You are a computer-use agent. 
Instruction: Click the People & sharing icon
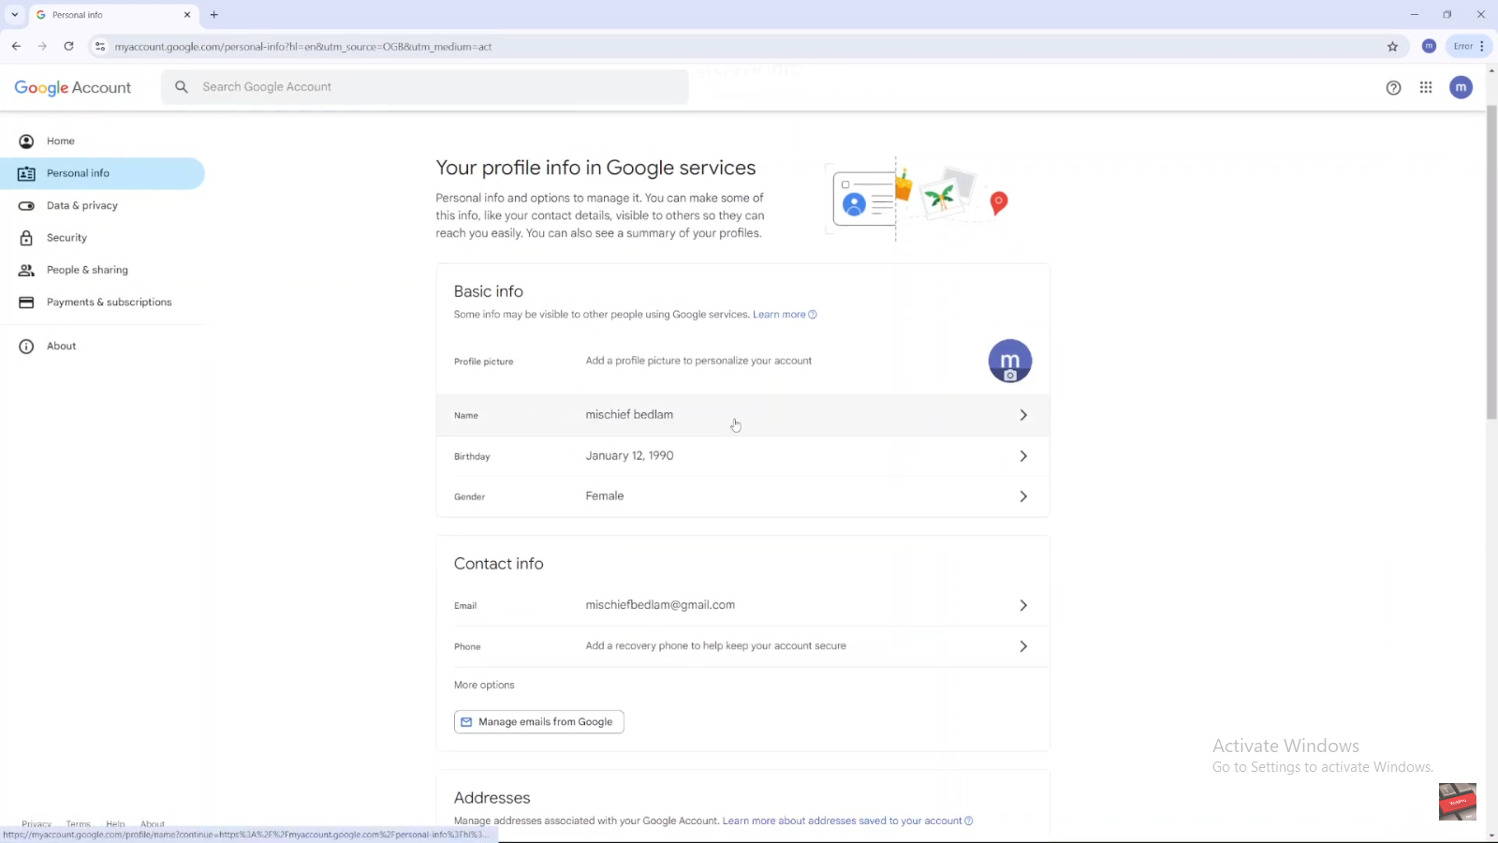click(26, 270)
